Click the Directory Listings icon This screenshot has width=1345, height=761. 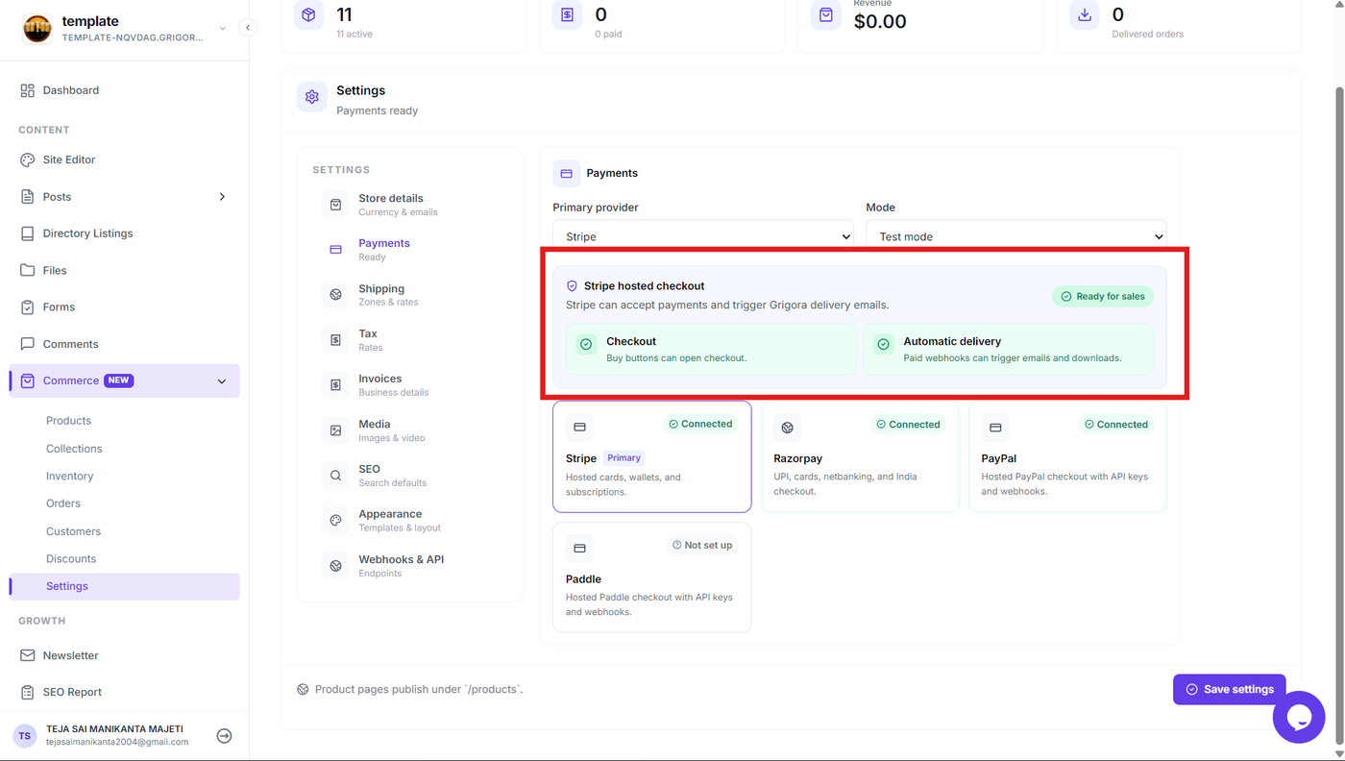click(x=27, y=233)
